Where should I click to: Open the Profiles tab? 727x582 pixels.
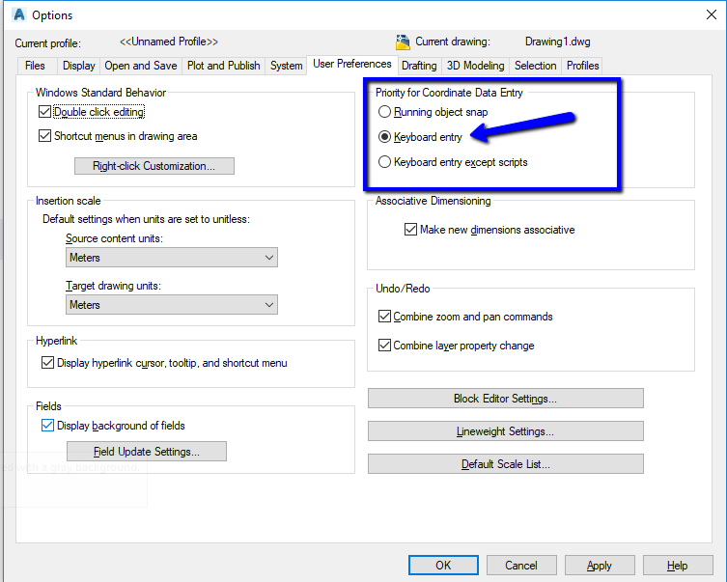point(582,66)
